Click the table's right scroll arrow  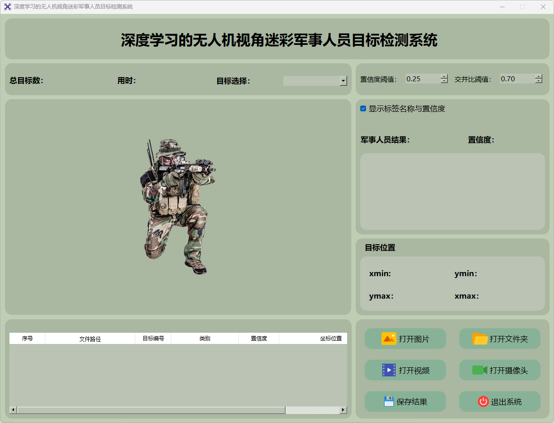point(343,410)
